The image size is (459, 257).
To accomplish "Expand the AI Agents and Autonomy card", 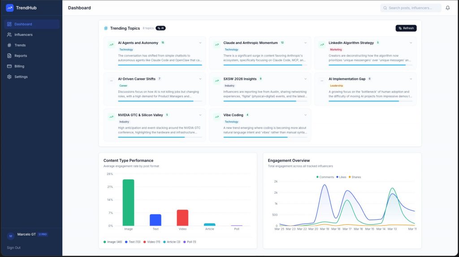I will coord(200,43).
